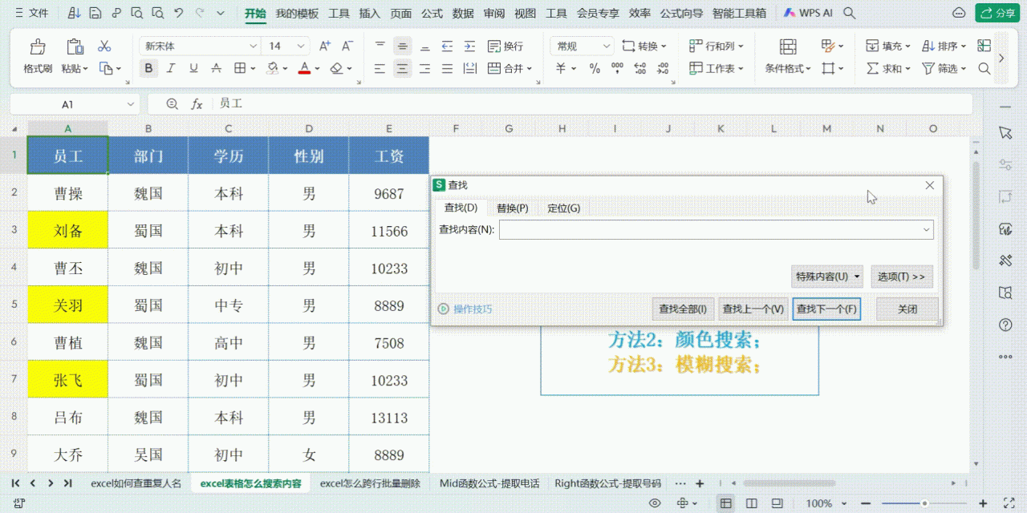The height and width of the screenshot is (513, 1027).
Task: Open the font name dropdown 新宋体
Action: (200, 46)
